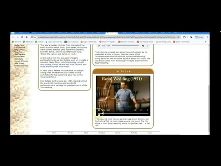The image size is (221, 166).
Task: Open the Welcome to Oracle bookmark
Action: pos(126,42)
